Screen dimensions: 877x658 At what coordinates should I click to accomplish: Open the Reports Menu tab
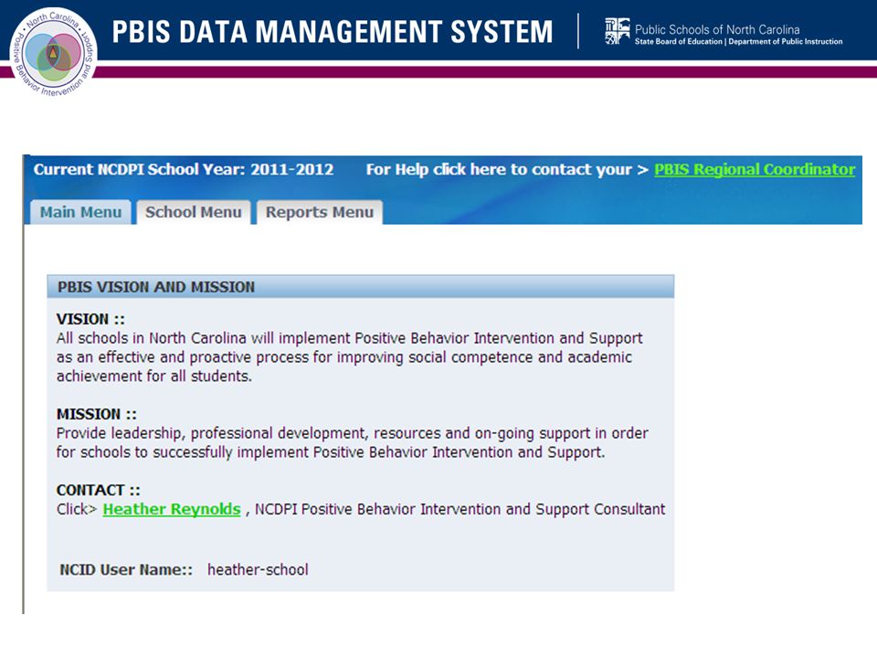click(320, 212)
